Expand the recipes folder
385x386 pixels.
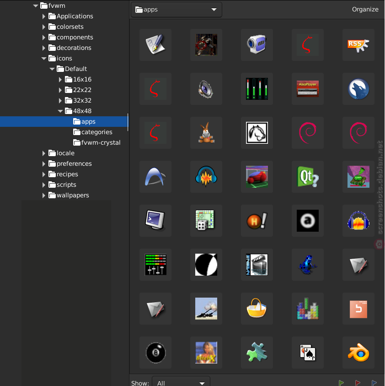coord(44,174)
